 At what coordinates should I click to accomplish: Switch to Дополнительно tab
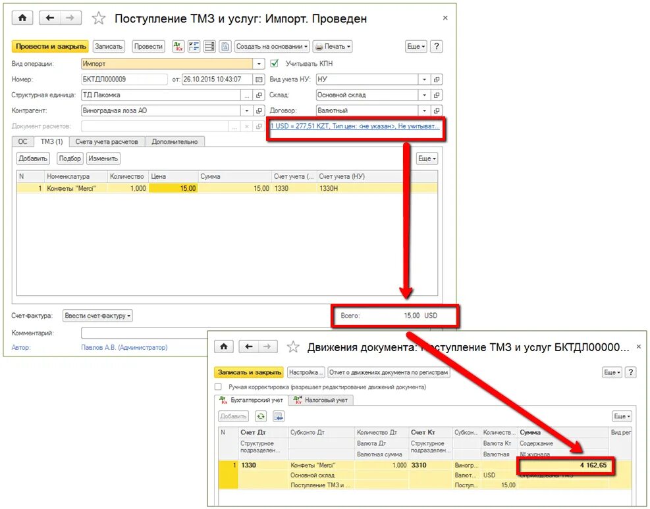[175, 141]
